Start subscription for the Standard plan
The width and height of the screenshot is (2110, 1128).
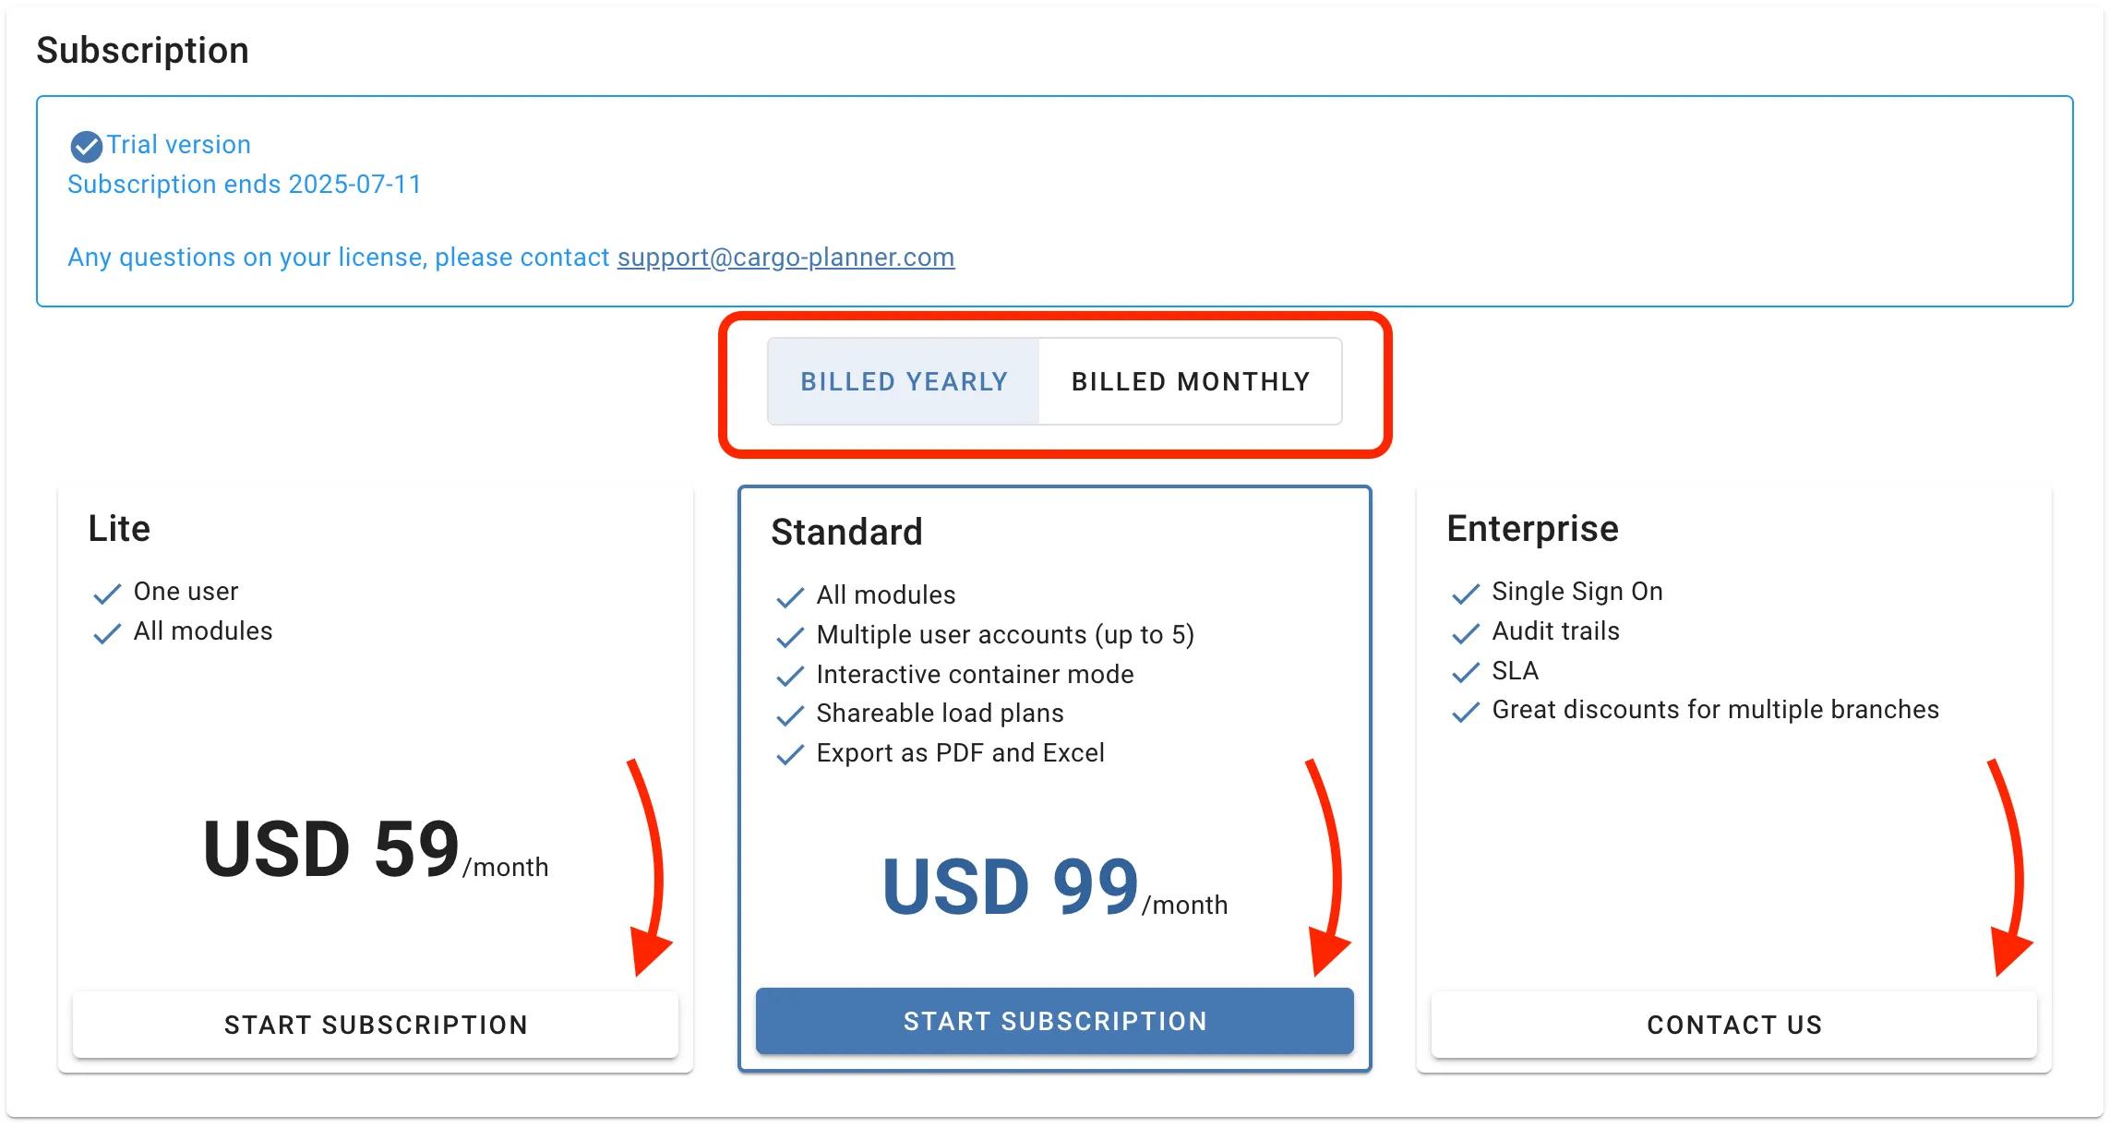(x=1055, y=1021)
